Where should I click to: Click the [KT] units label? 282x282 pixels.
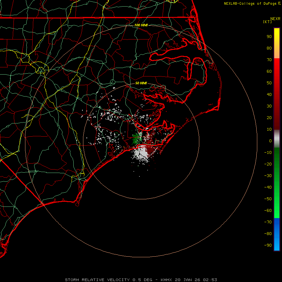coord(267,22)
